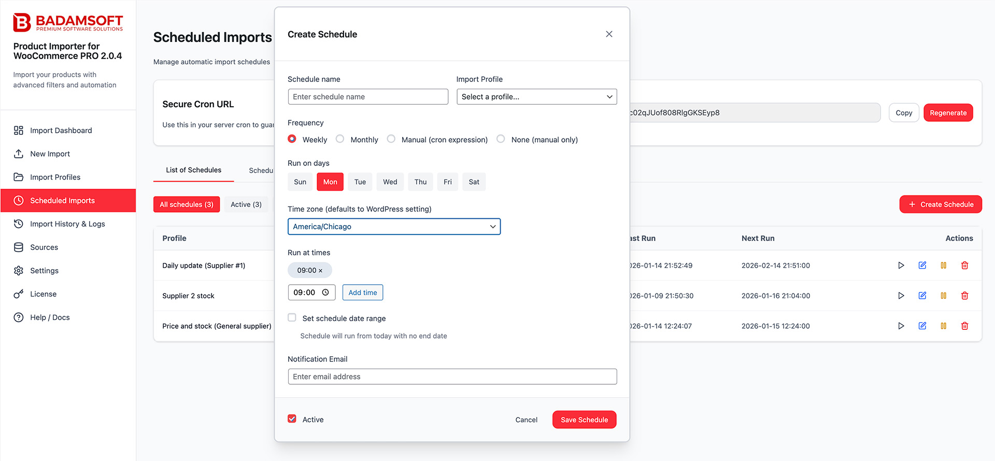The image size is (995, 461).
Task: Open the Import Profile dropdown
Action: pos(536,97)
